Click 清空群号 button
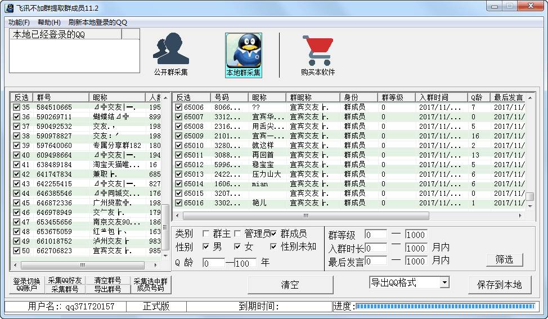The image size is (548, 319). coord(107,280)
